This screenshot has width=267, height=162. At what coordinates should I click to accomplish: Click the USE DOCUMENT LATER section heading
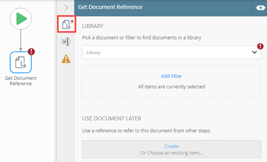click(111, 118)
